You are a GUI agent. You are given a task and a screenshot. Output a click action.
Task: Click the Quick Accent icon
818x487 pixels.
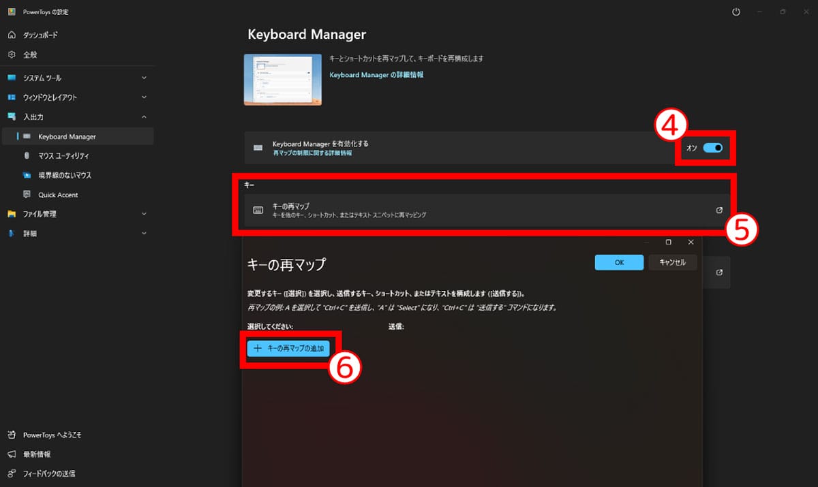(27, 195)
